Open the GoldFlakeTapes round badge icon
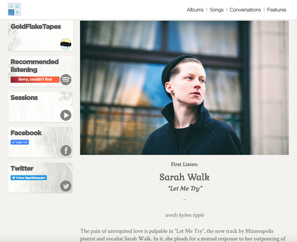Image resolution: width=297 pixels, height=242 pixels. [66, 44]
